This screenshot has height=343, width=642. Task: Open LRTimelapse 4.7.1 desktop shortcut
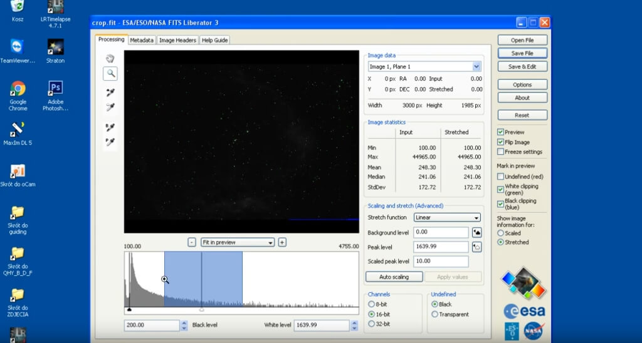coord(55,14)
